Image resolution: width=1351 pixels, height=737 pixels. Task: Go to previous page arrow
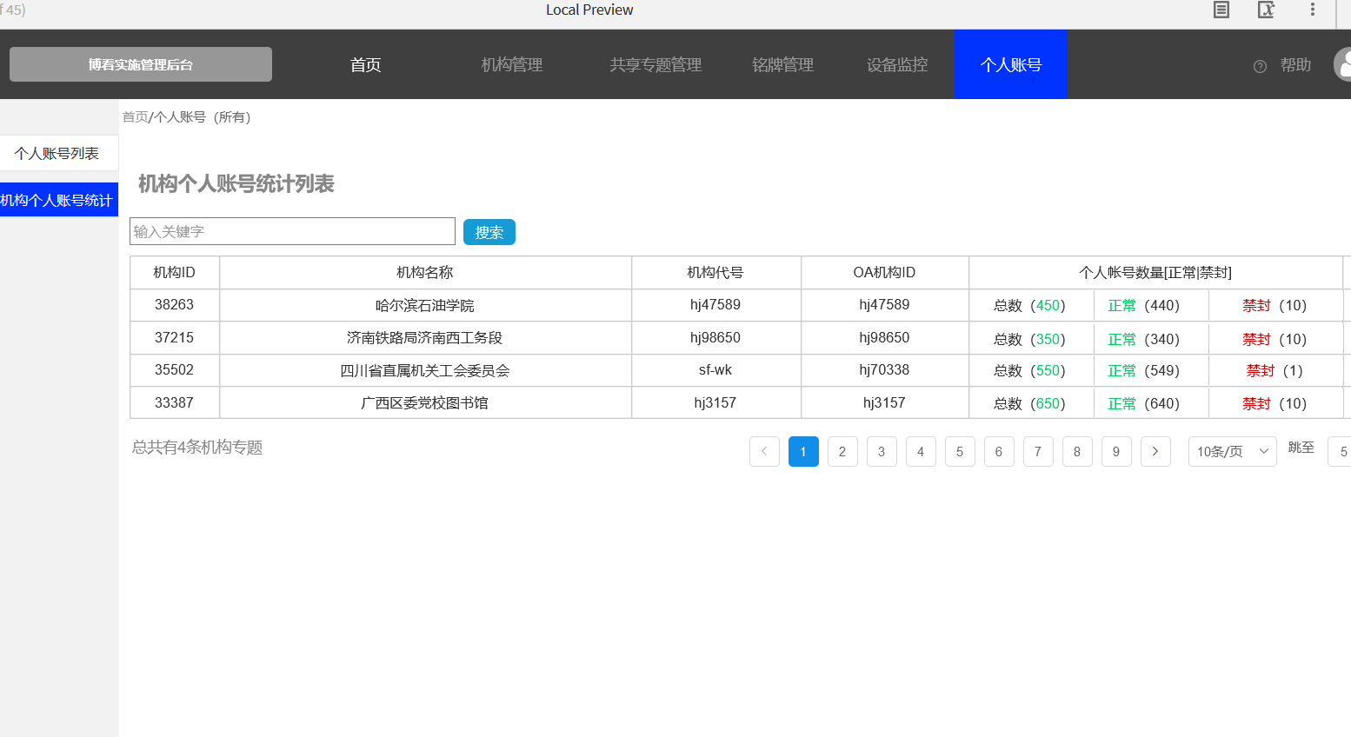[x=764, y=451]
